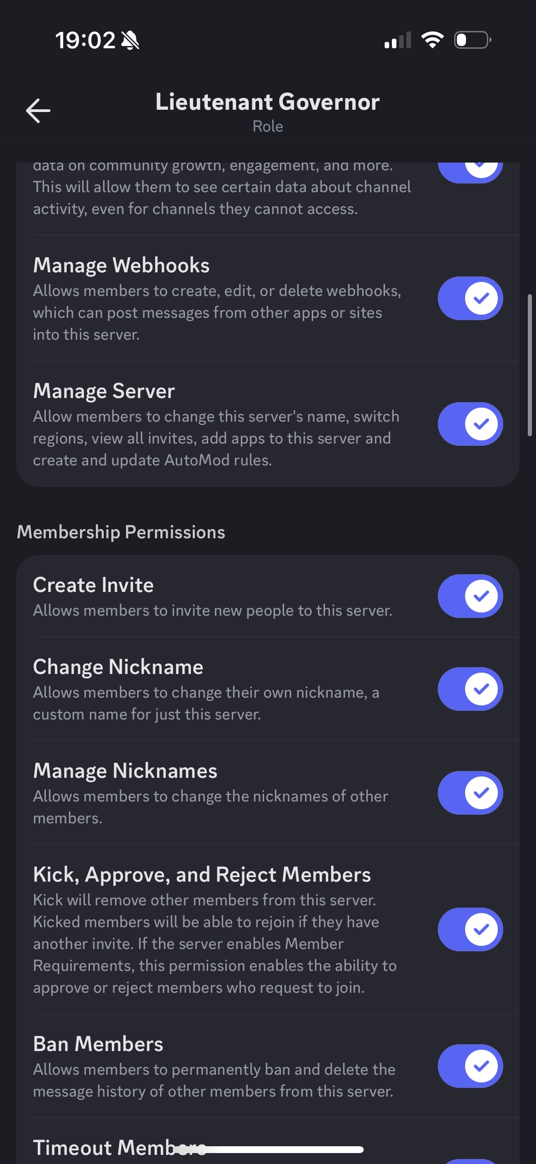Tap the Timeout Members permission label
This screenshot has height=1164, width=536.
105,1148
